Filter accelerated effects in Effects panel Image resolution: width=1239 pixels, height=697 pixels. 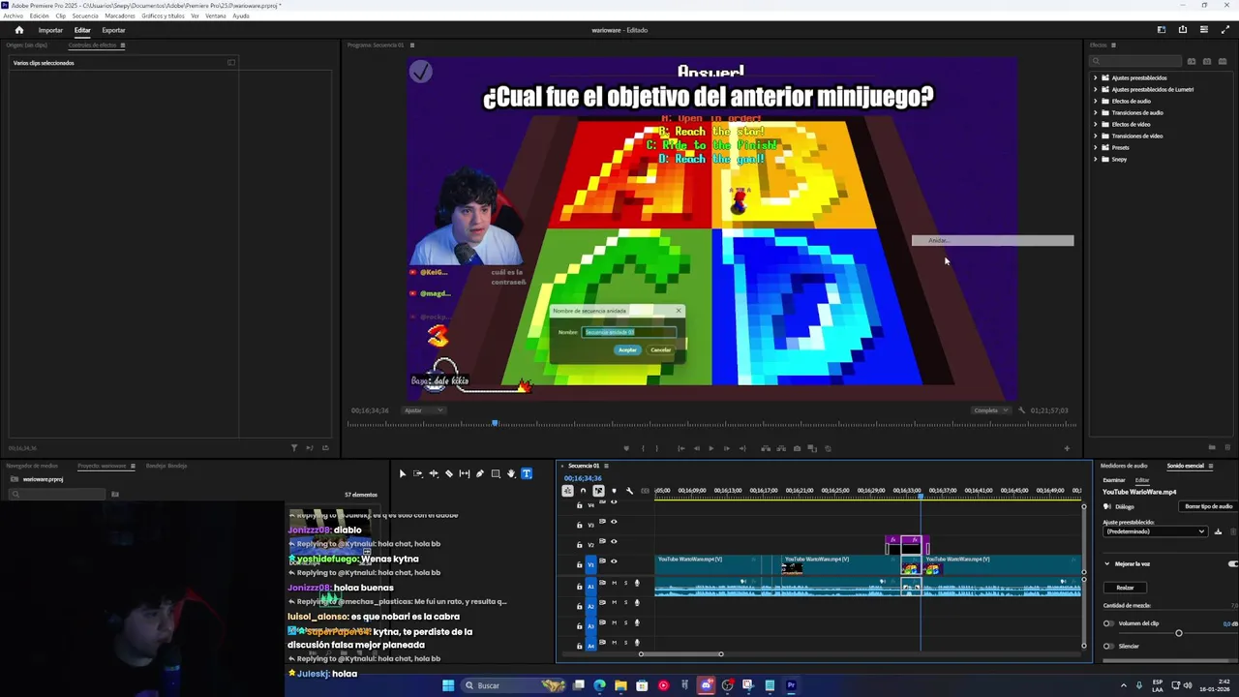pyautogui.click(x=1192, y=61)
